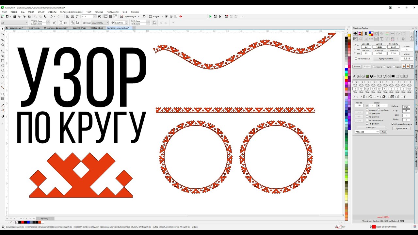Open the 'Инструменты' menu

(x=112, y=12)
